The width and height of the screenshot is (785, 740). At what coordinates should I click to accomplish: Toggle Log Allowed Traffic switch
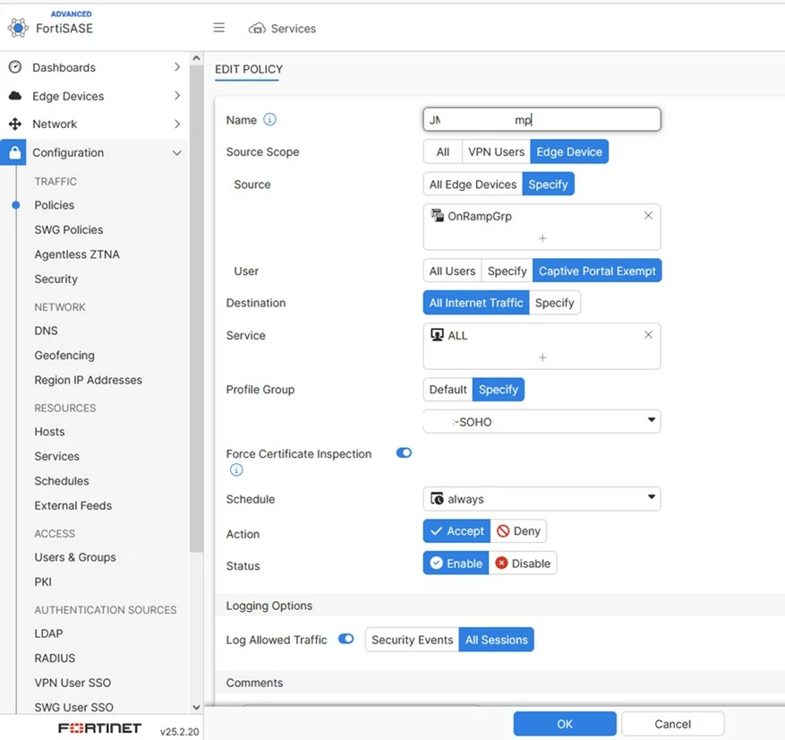(x=346, y=639)
